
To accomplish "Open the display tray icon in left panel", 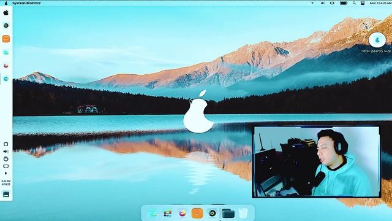I will (x=6, y=166).
